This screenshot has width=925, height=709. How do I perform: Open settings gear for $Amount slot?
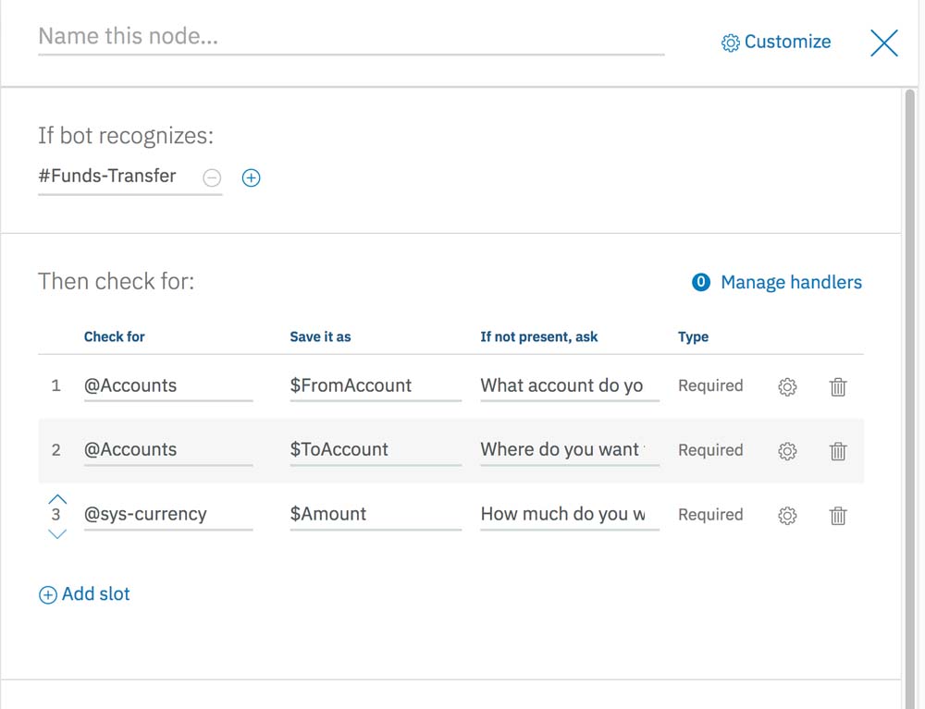coord(787,516)
